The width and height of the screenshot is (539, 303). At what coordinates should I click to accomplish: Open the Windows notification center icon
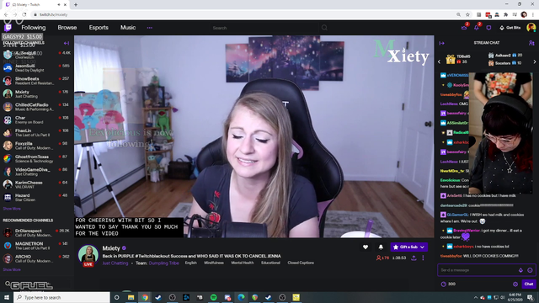[x=531, y=297]
